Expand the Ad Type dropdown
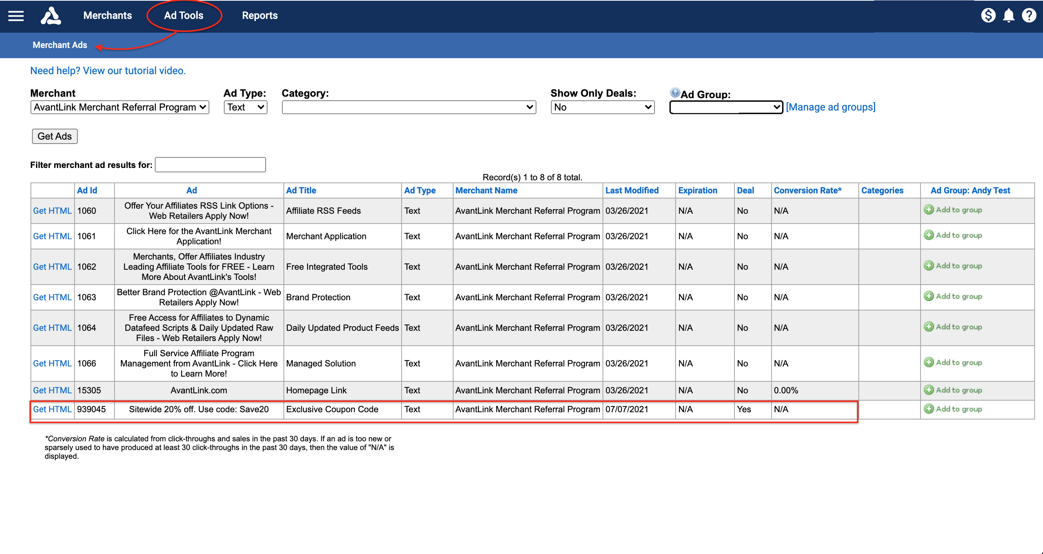Screen dimensions: 1043x554 coord(245,107)
